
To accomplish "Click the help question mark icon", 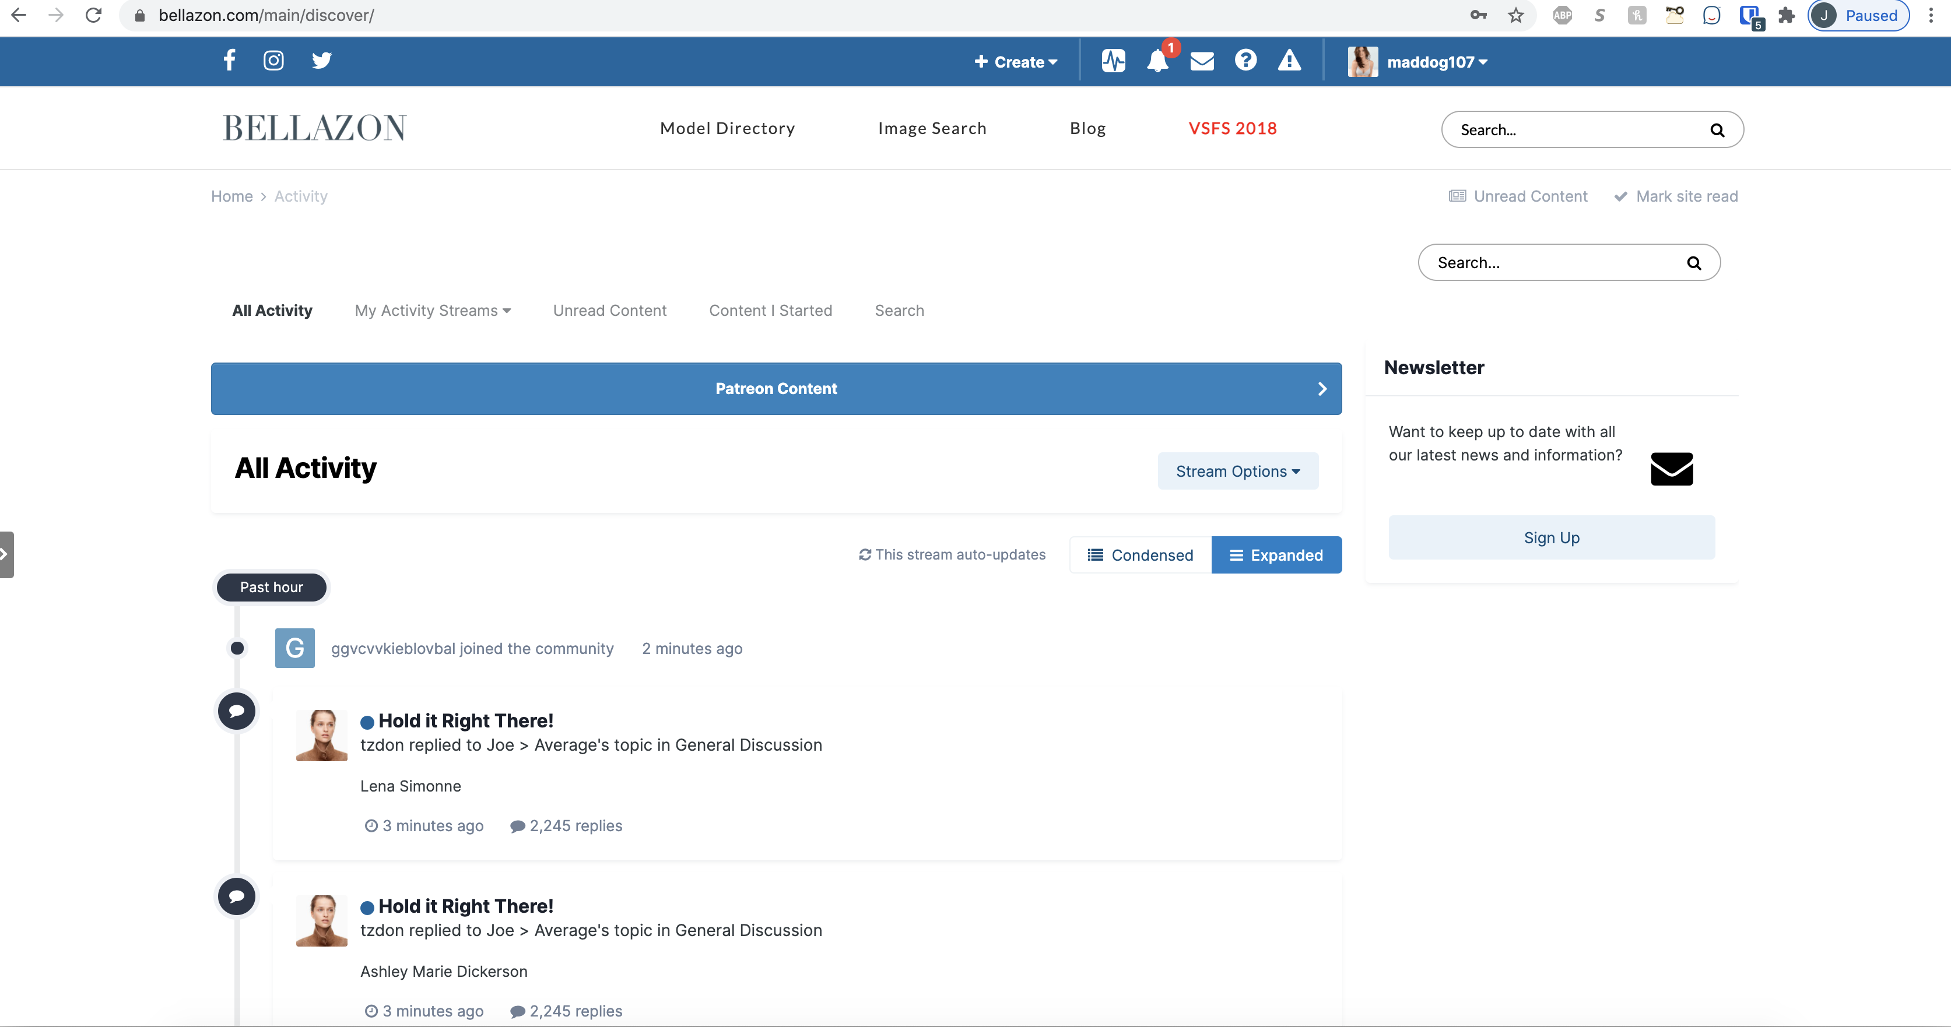I will coord(1245,60).
